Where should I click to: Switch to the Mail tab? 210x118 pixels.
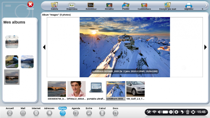pos(23,112)
